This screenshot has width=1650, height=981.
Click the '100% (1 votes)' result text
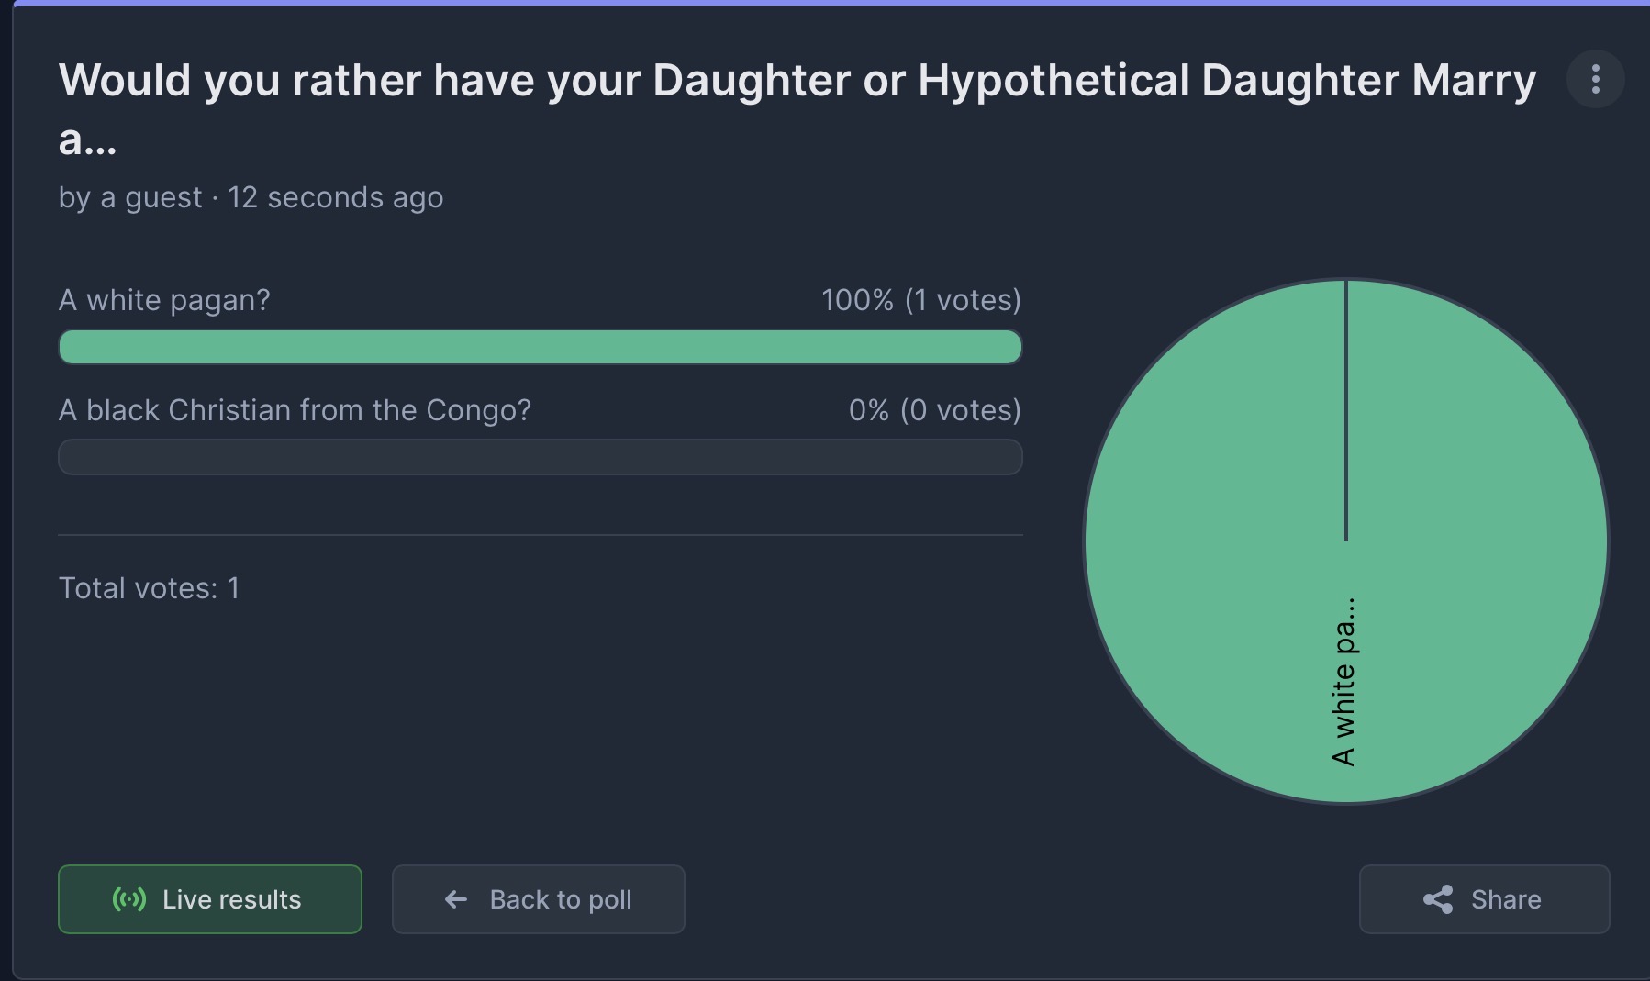click(x=921, y=300)
